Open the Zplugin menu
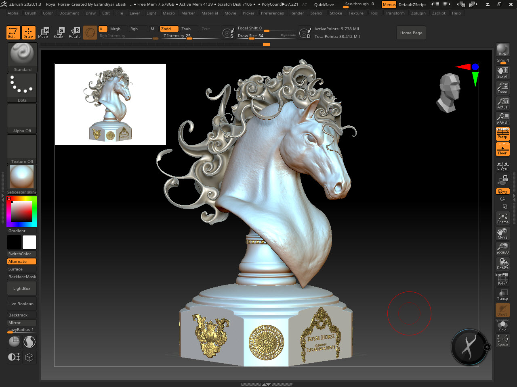 [x=418, y=13]
